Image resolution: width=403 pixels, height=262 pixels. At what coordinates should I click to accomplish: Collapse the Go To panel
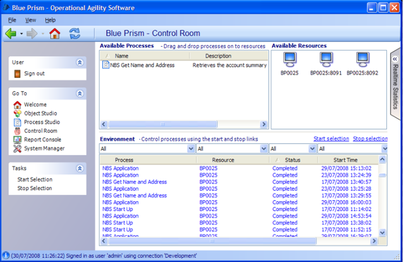tap(80, 94)
